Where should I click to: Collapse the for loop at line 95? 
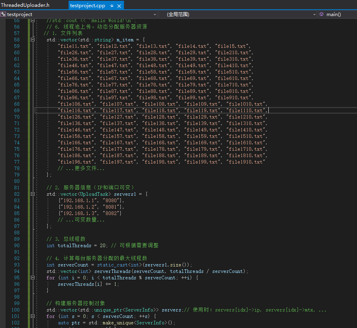click(32, 278)
